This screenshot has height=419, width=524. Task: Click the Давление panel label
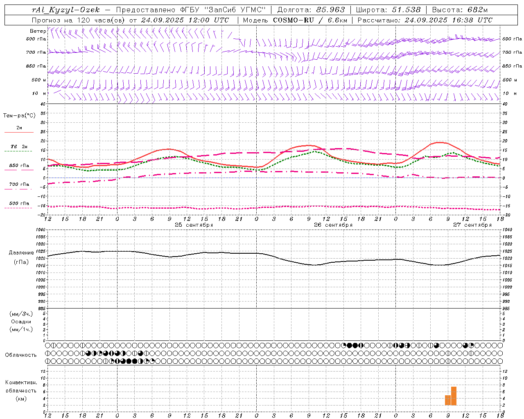21,253
